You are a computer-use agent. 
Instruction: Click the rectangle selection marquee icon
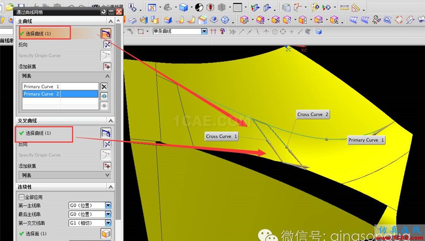(x=141, y=32)
